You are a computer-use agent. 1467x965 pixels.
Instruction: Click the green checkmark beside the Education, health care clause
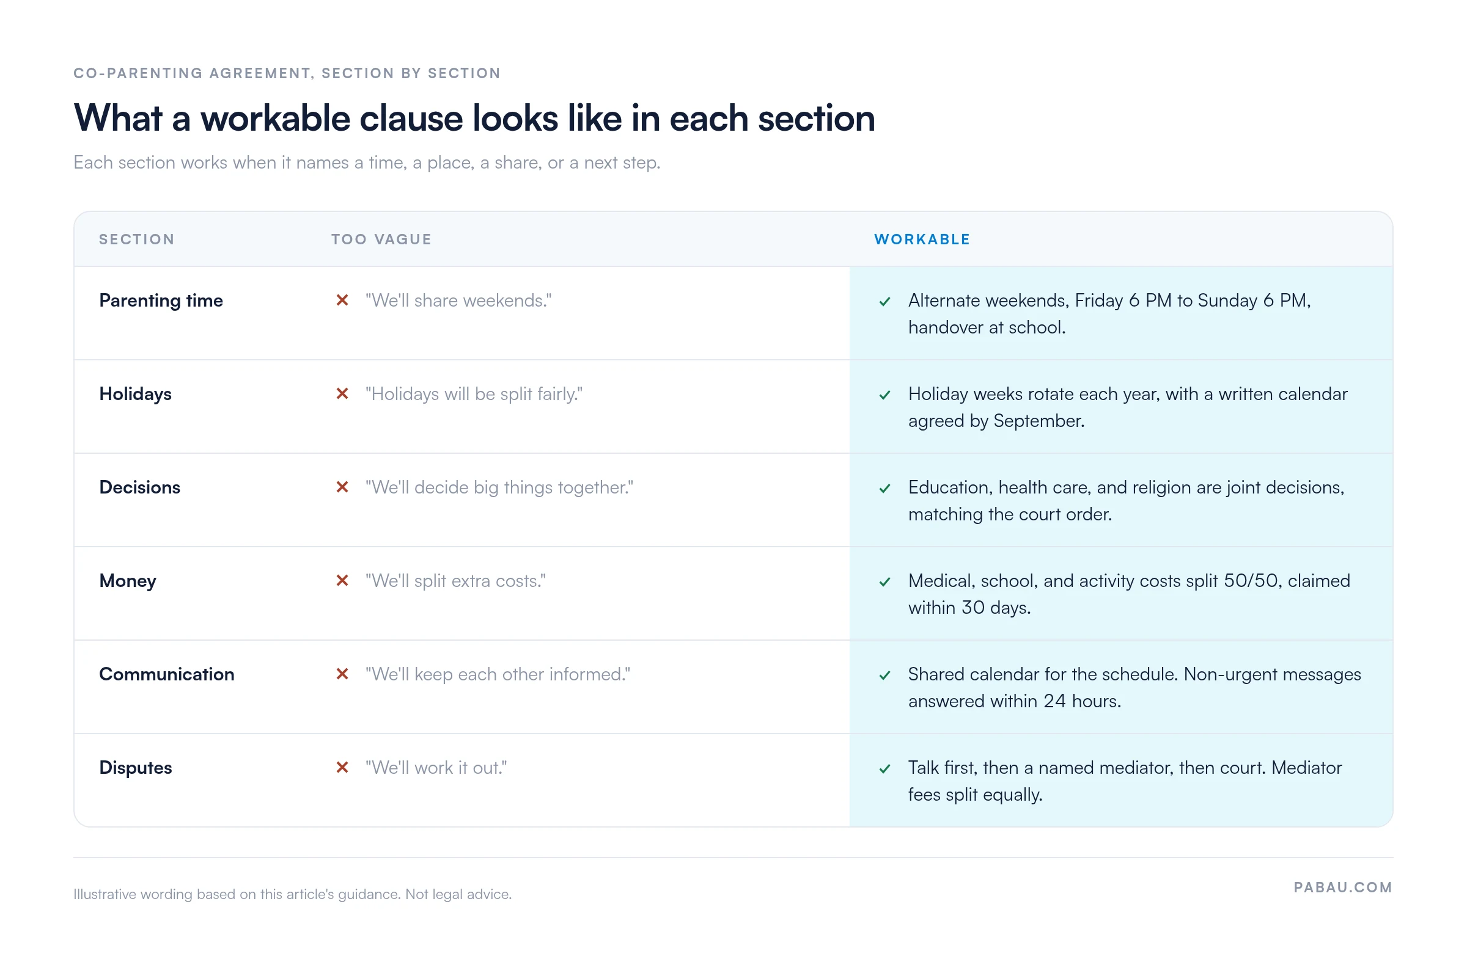pos(884,489)
